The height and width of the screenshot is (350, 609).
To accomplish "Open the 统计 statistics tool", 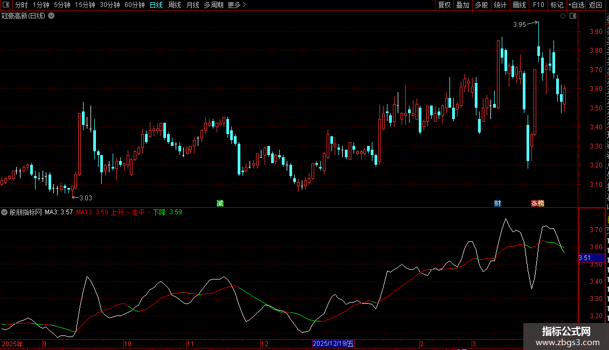I will pos(500,5).
